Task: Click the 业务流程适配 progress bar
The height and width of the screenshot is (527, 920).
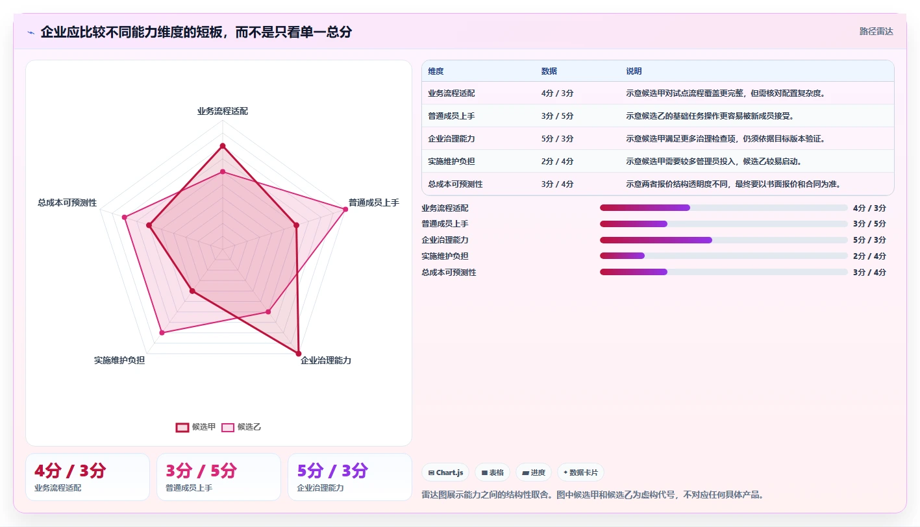Action: 723,208
